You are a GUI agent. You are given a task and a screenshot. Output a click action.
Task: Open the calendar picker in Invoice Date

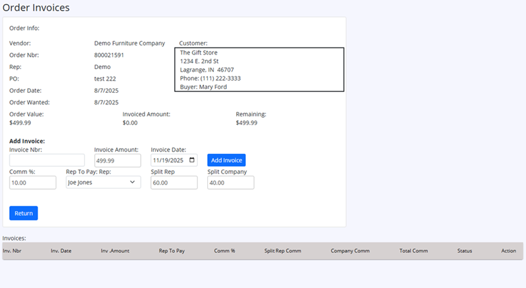tap(191, 160)
